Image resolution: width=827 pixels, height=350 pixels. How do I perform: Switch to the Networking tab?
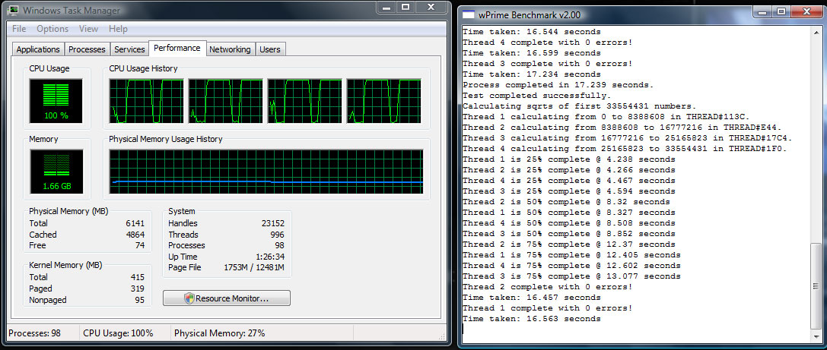point(230,49)
